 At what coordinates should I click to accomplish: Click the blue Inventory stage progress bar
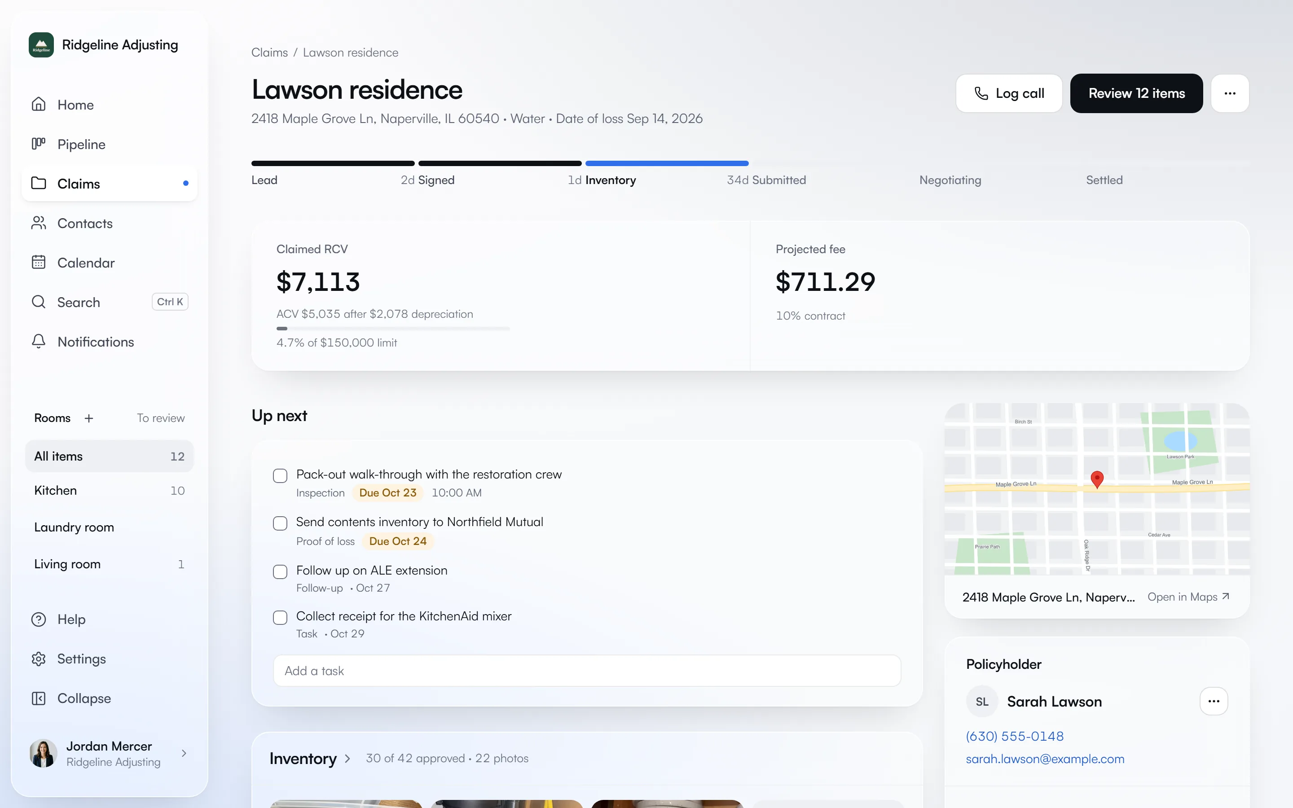(667, 163)
